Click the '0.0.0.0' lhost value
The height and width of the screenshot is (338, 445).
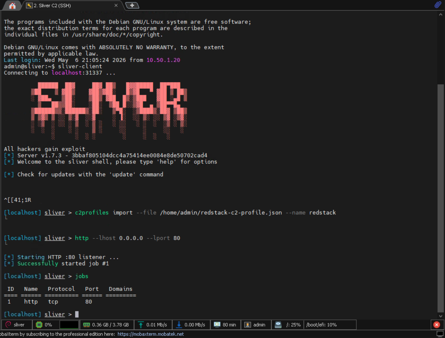pos(131,238)
